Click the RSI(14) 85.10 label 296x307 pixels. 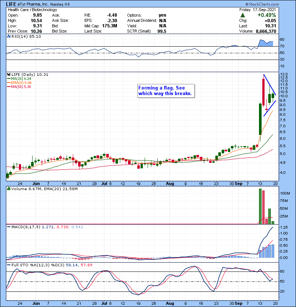(x=26, y=36)
